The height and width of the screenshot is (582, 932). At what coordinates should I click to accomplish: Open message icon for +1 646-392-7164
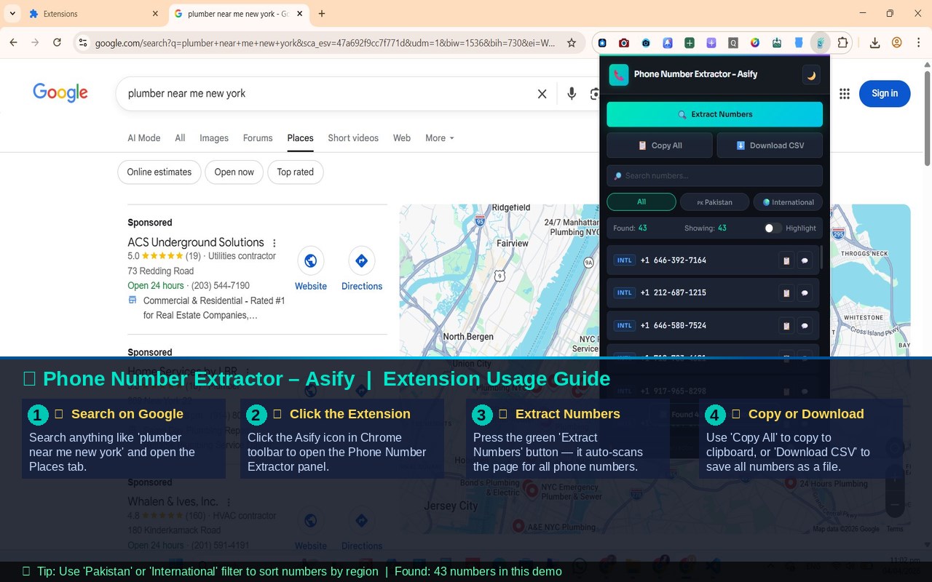[x=805, y=260]
